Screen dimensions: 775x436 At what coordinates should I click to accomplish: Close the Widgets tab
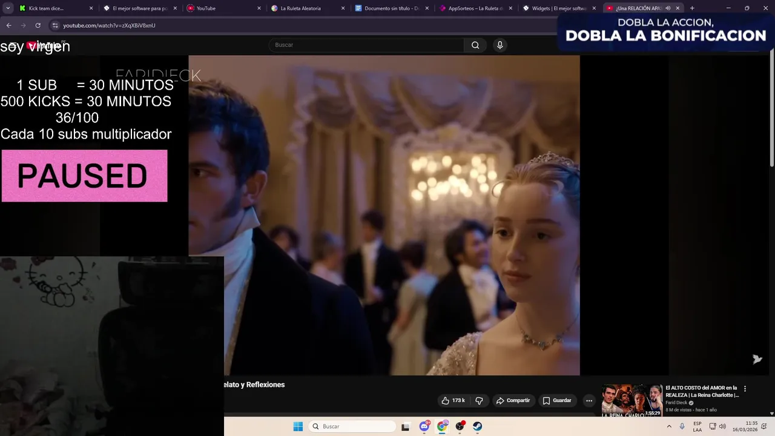pyautogui.click(x=594, y=8)
